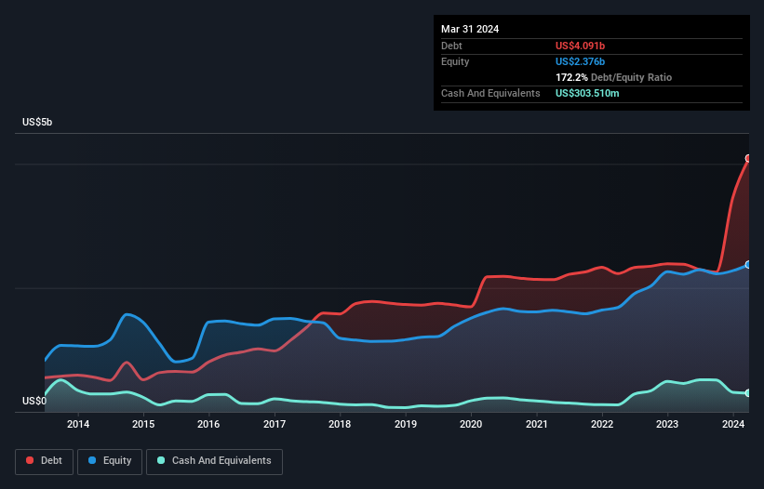Click the red Debt endpoint marker
This screenshot has height=489, width=764.
[x=748, y=158]
